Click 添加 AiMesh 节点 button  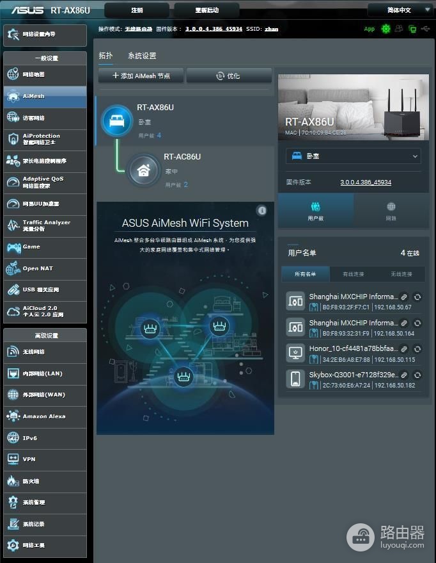tap(141, 76)
